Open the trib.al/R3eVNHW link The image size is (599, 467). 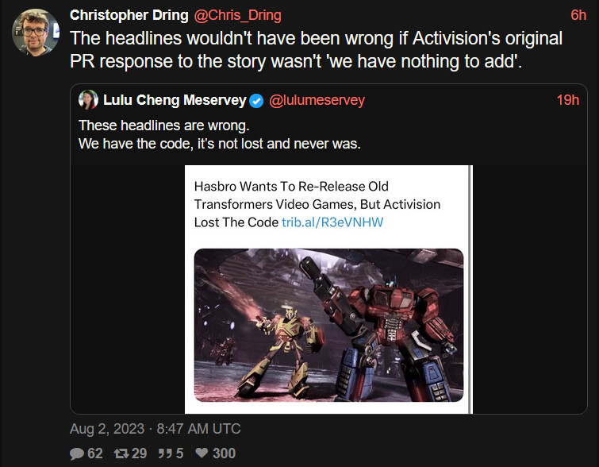click(x=332, y=222)
